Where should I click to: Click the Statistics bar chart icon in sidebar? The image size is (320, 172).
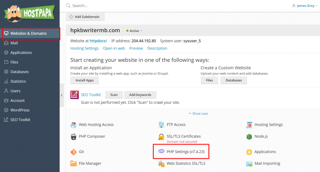click(6, 81)
